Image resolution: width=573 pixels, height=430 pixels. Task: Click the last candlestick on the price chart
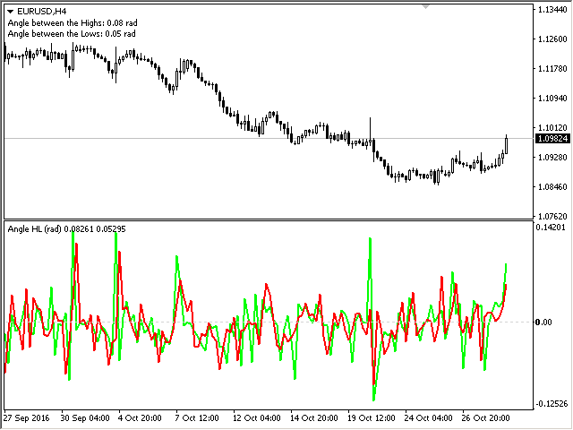click(x=507, y=145)
